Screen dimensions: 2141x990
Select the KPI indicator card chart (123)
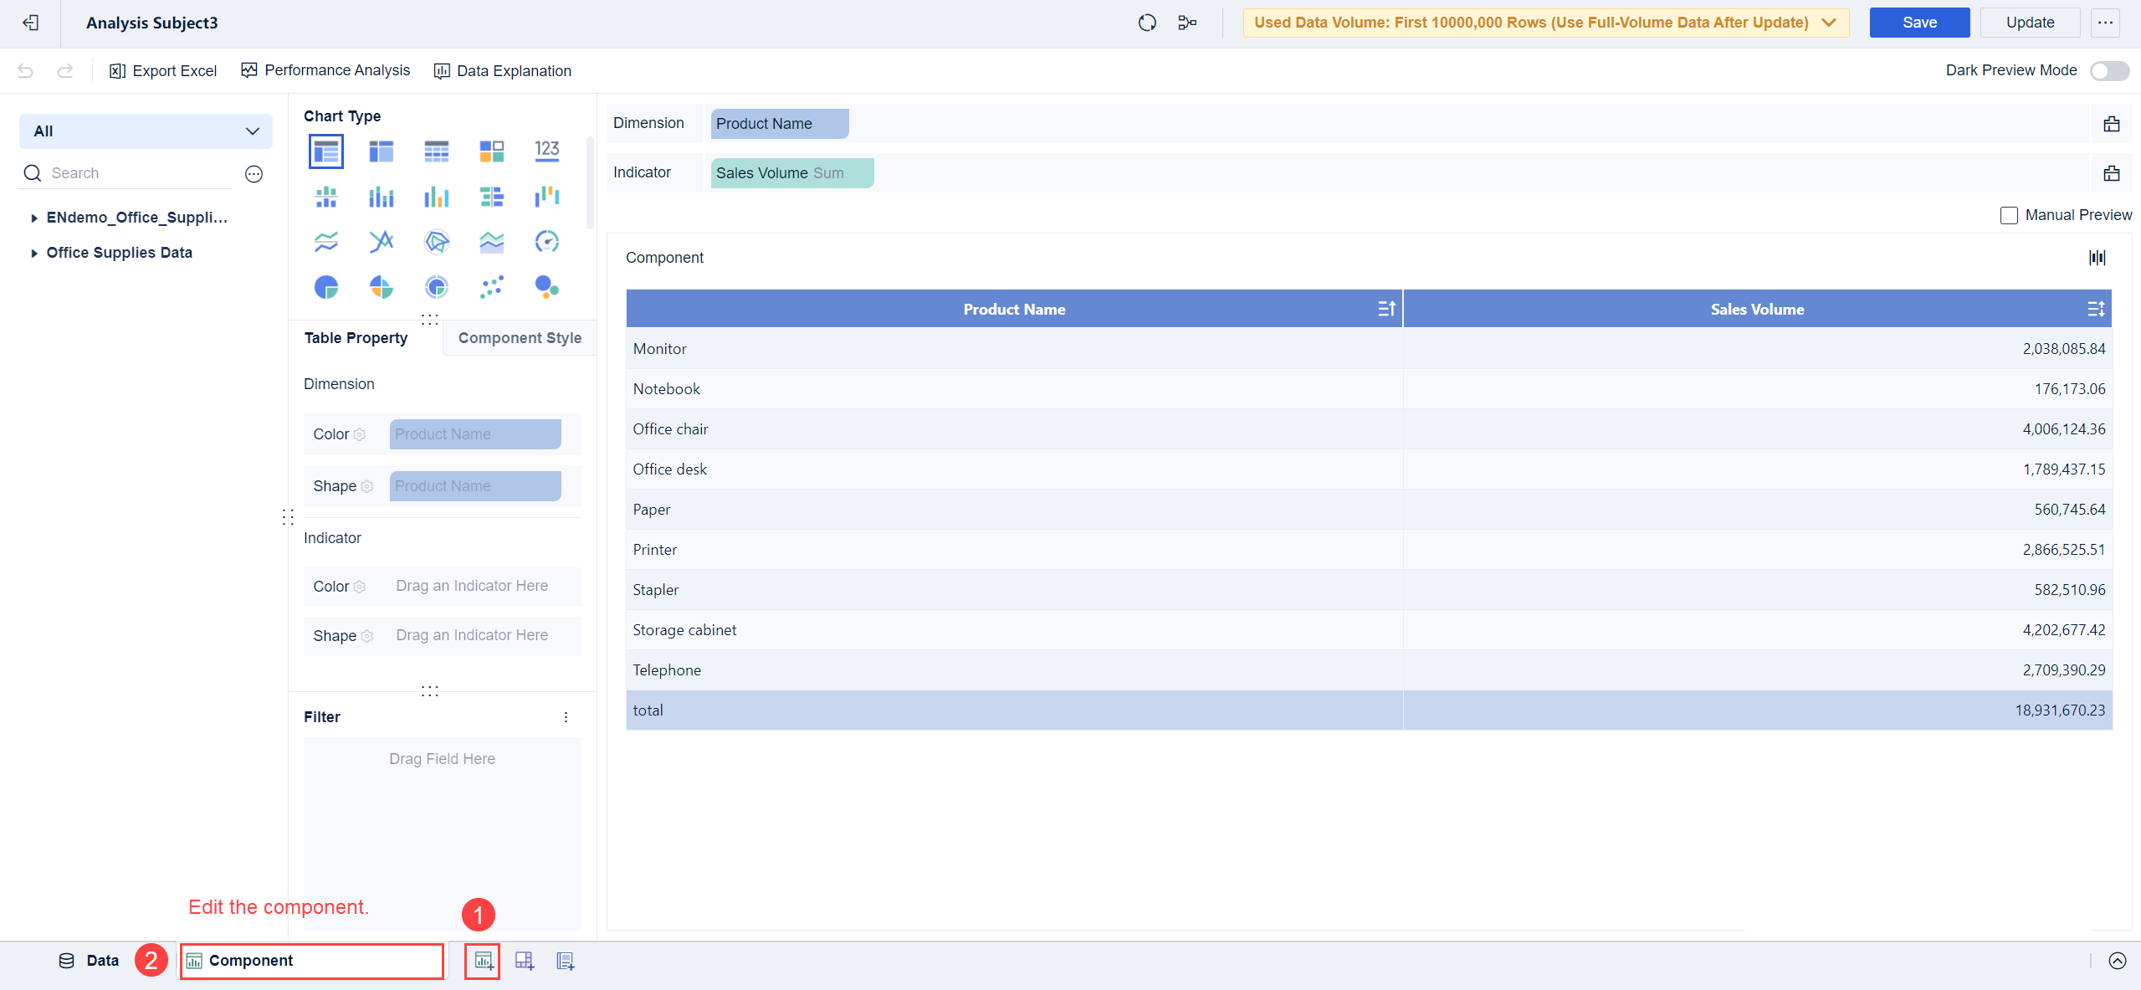click(x=546, y=151)
